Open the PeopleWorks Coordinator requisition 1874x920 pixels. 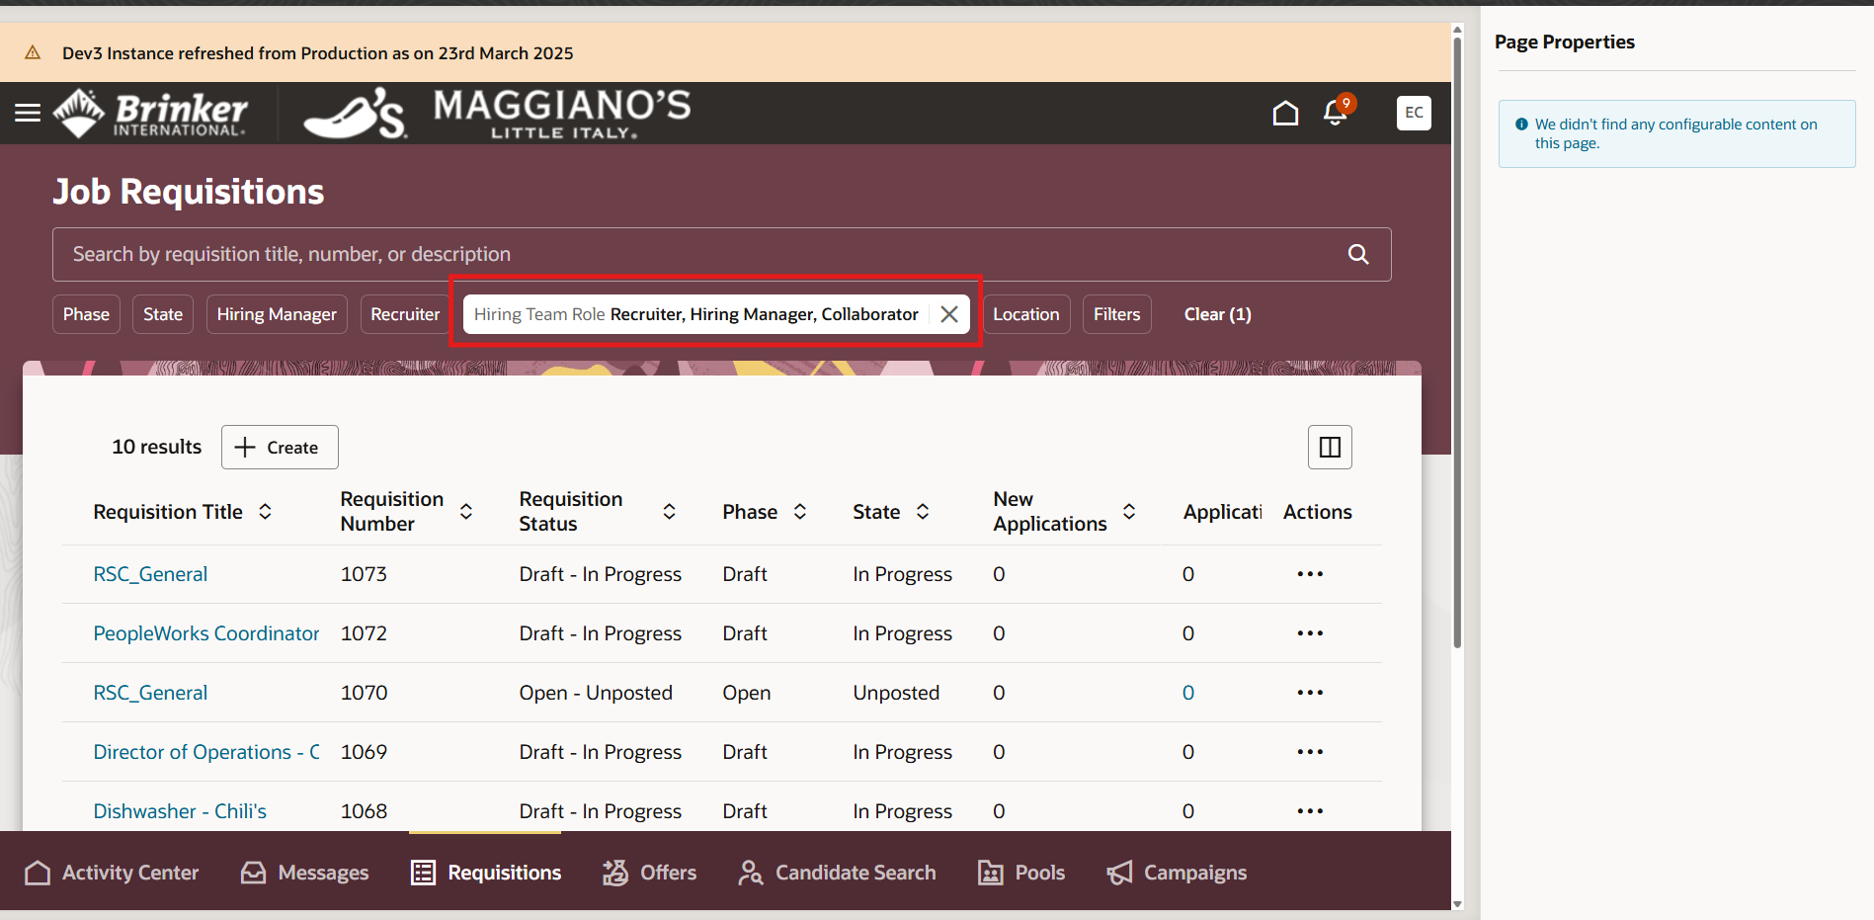coord(206,633)
